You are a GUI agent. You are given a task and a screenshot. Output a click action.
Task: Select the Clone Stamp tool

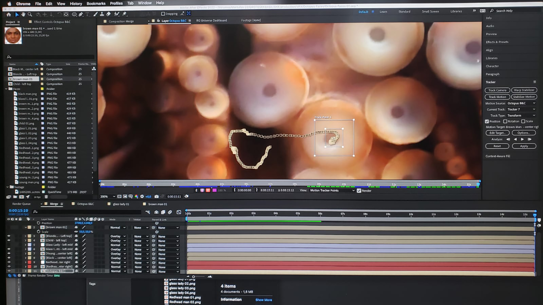click(102, 14)
